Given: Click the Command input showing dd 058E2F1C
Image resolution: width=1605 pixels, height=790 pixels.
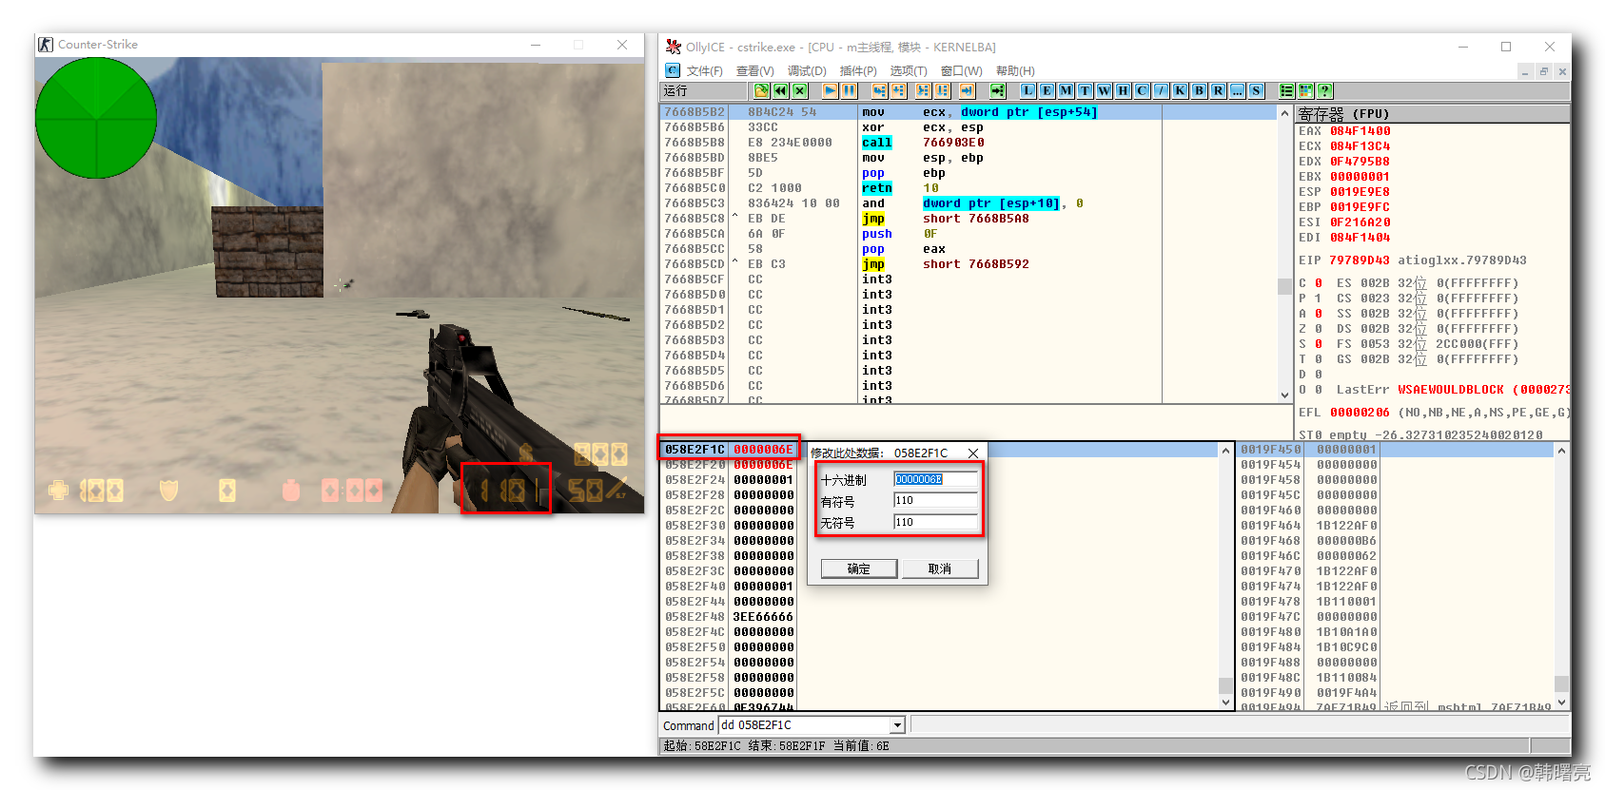Looking at the screenshot, I should pyautogui.click(x=804, y=725).
